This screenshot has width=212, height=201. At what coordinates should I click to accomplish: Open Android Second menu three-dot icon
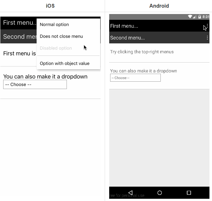coord(207,38)
